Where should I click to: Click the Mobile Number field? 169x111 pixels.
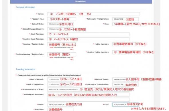(126, 44)
